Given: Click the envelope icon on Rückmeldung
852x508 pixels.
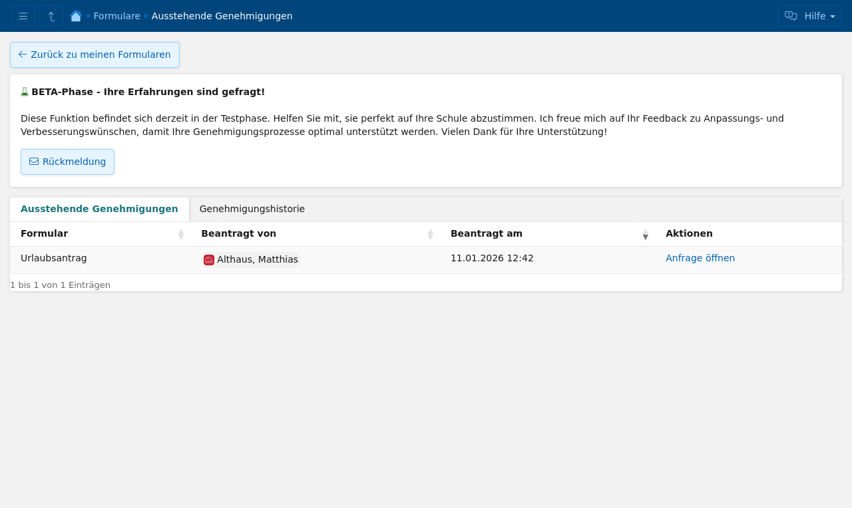Looking at the screenshot, I should coord(34,162).
